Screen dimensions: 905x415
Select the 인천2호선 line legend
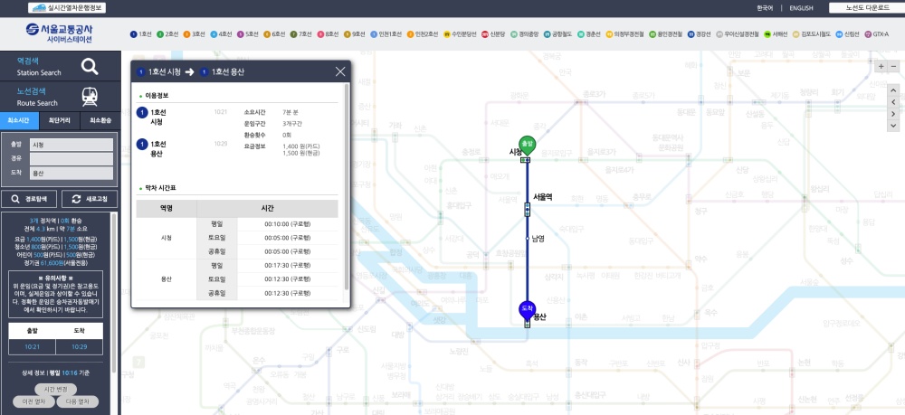(423, 34)
